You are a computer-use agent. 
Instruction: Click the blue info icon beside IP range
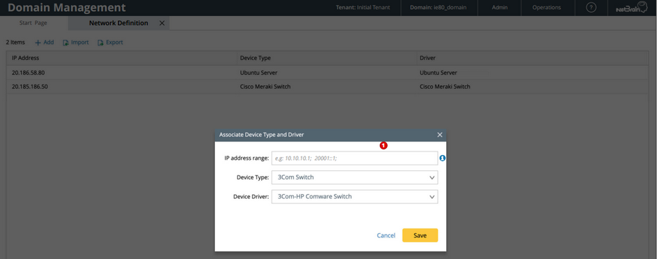click(443, 158)
